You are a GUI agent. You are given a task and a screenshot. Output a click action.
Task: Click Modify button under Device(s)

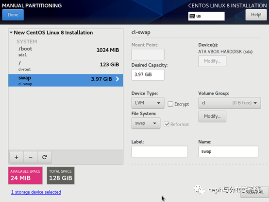[212, 61]
